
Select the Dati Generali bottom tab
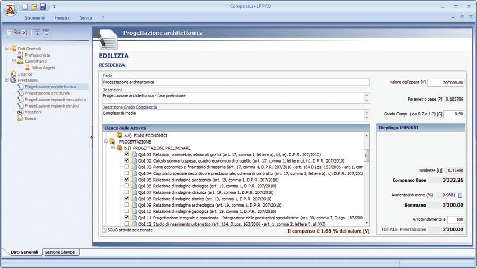(24, 252)
